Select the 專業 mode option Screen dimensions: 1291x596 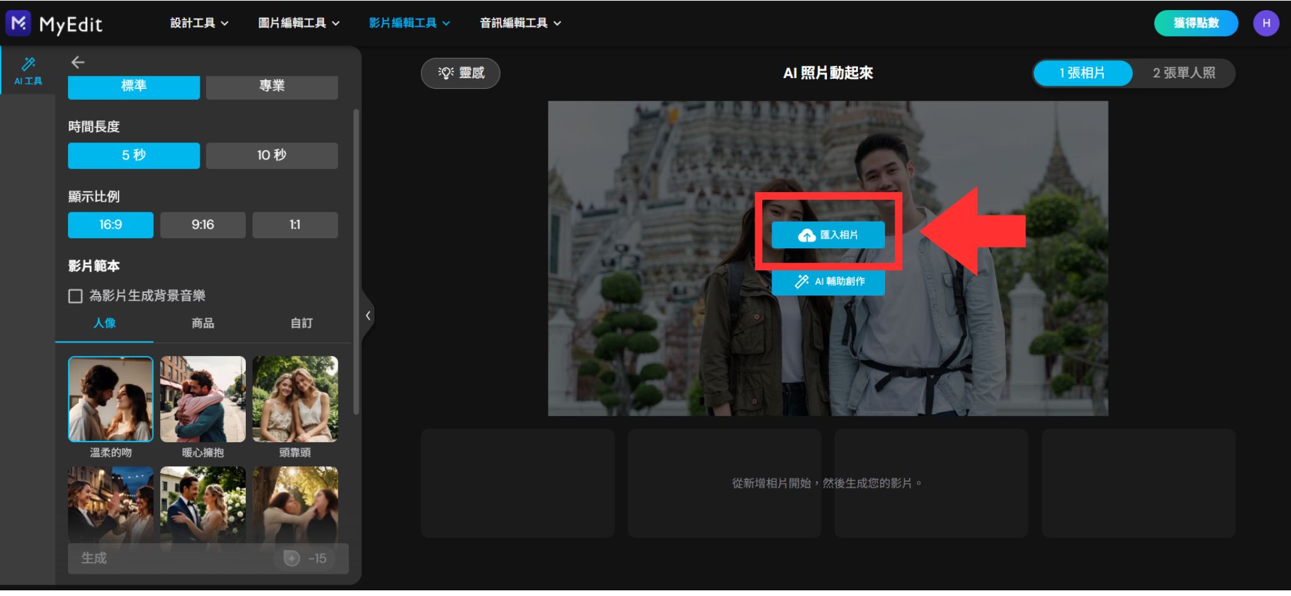pyautogui.click(x=272, y=87)
